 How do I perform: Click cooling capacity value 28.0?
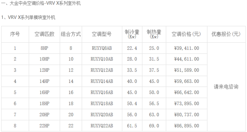pyautogui.click(x=132, y=59)
